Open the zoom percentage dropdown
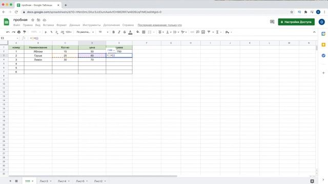 tap(35, 32)
